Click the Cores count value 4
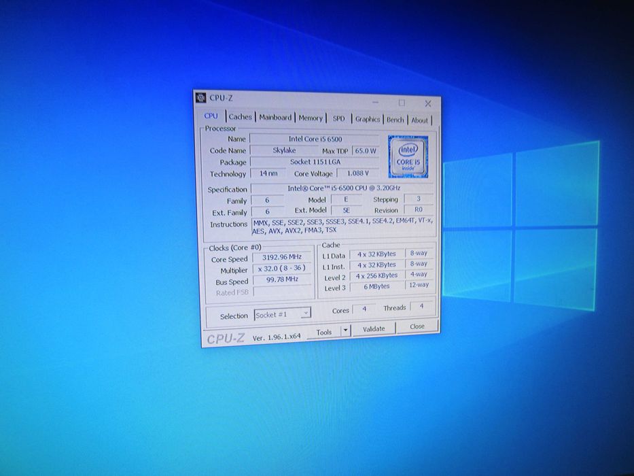The height and width of the screenshot is (476, 634). [364, 309]
